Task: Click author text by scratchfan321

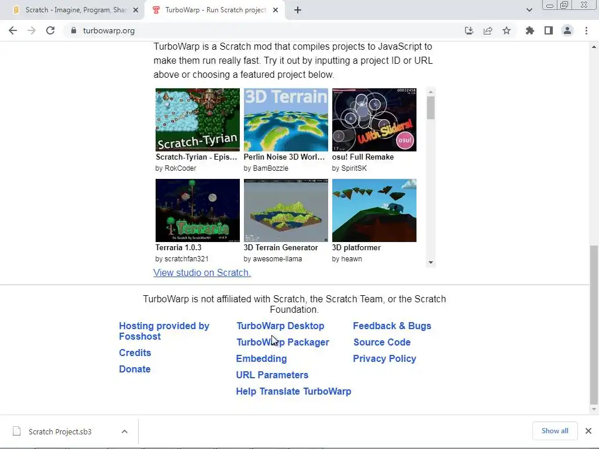Action: pyautogui.click(x=182, y=259)
